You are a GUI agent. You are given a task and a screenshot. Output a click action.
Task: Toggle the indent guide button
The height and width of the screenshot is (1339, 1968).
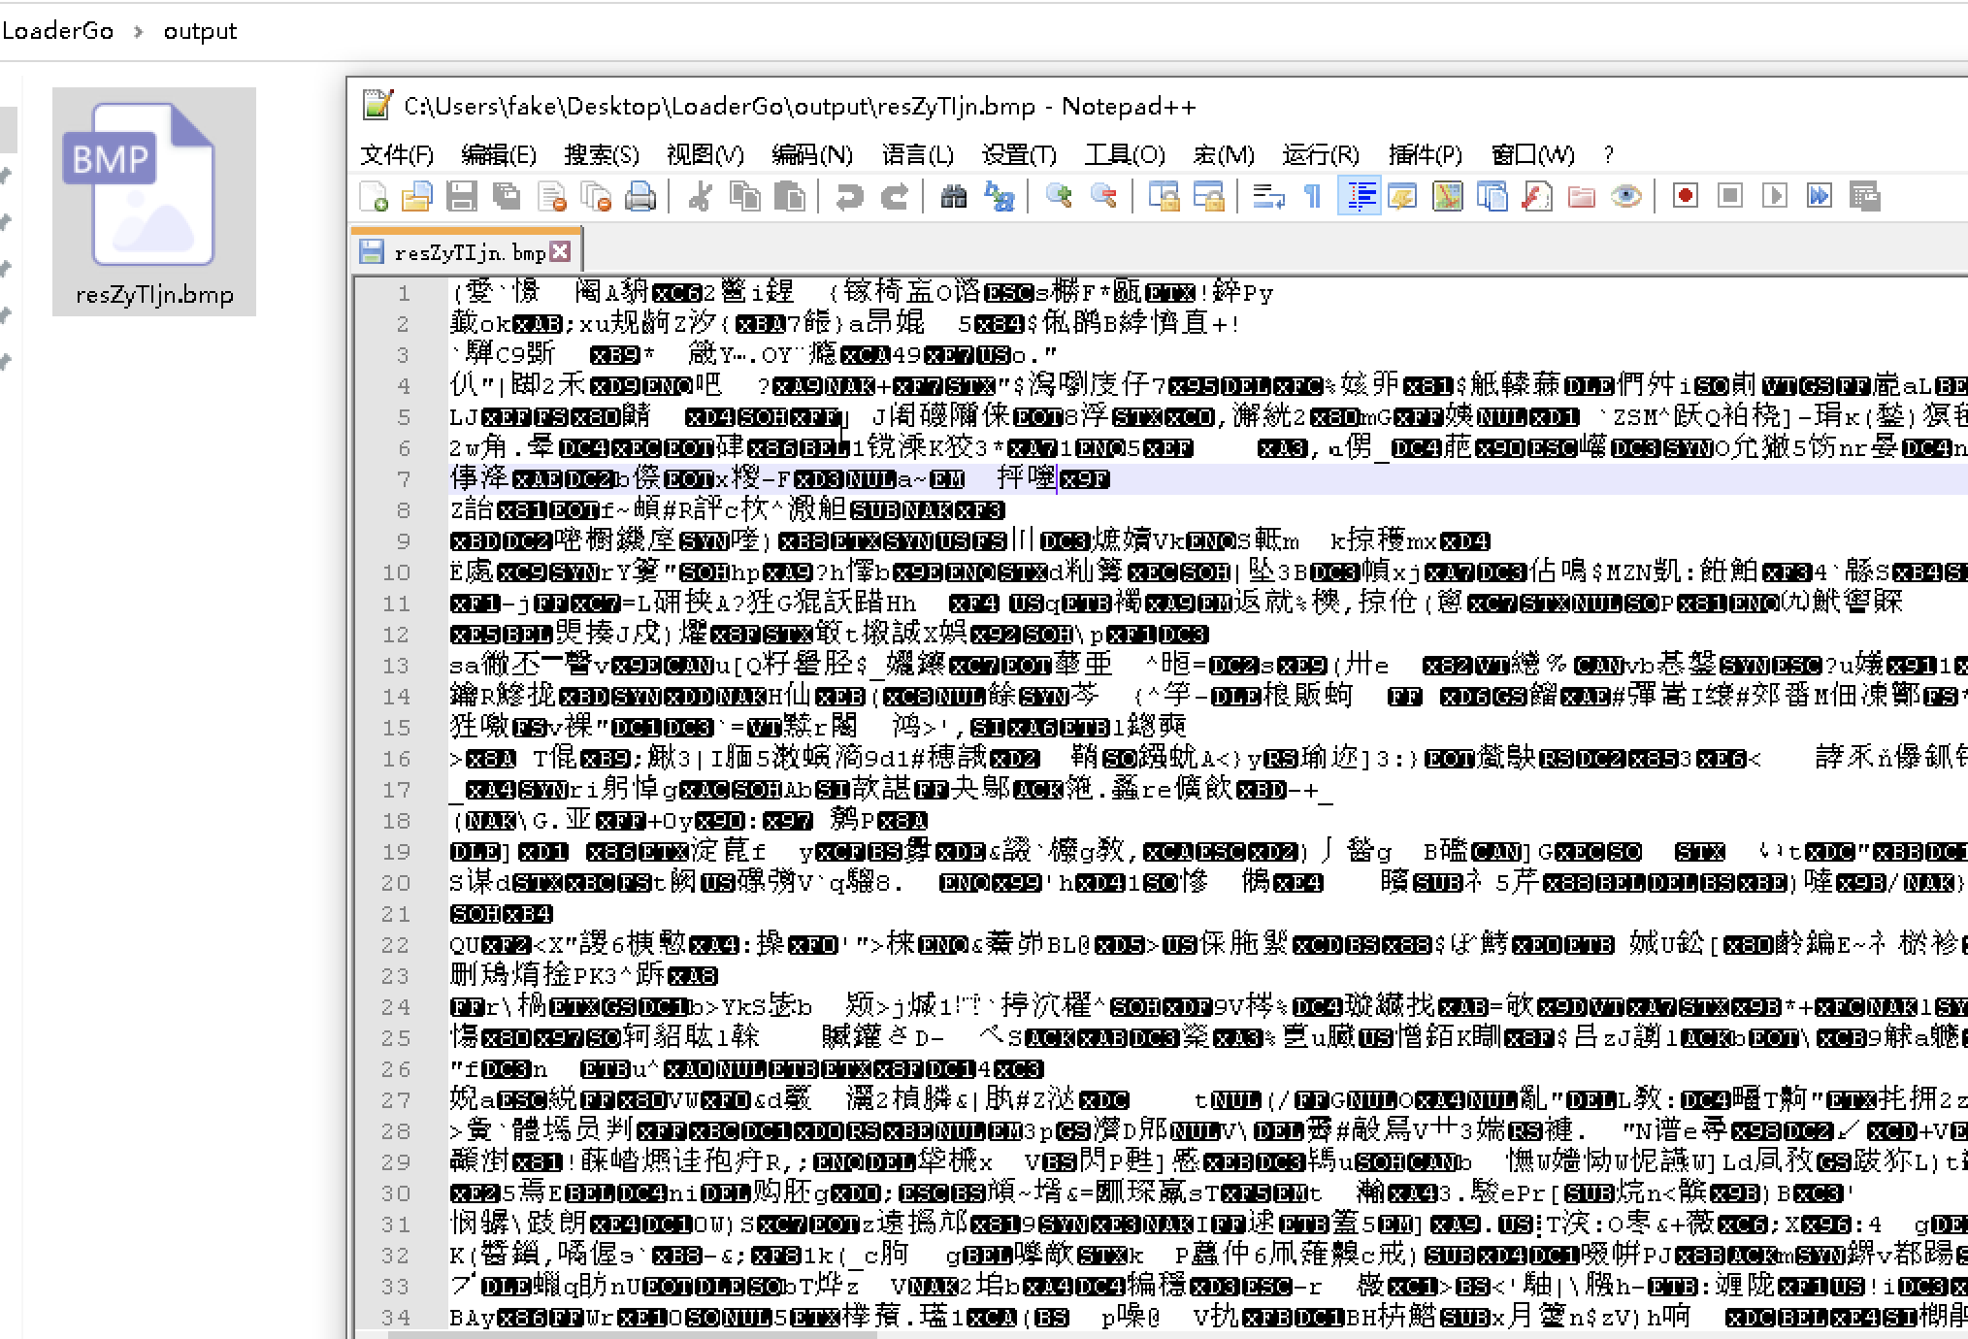coord(1359,197)
